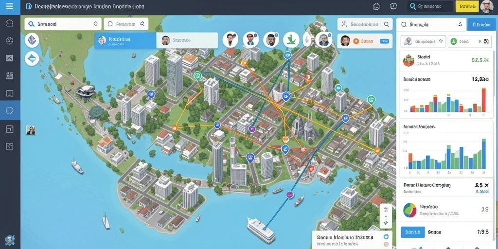Click the magnifier in second map search box
The height and width of the screenshot is (249, 498).
coord(142,24)
